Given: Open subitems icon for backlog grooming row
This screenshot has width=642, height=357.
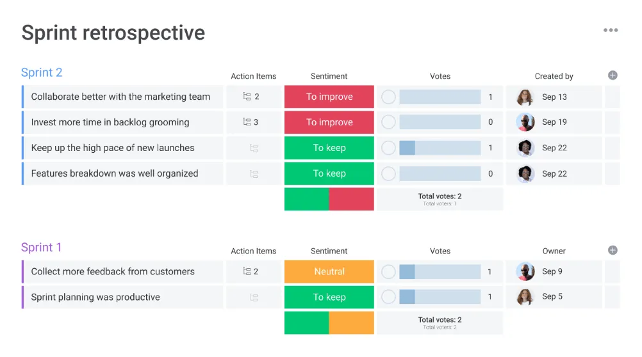Looking at the screenshot, I should tap(247, 122).
